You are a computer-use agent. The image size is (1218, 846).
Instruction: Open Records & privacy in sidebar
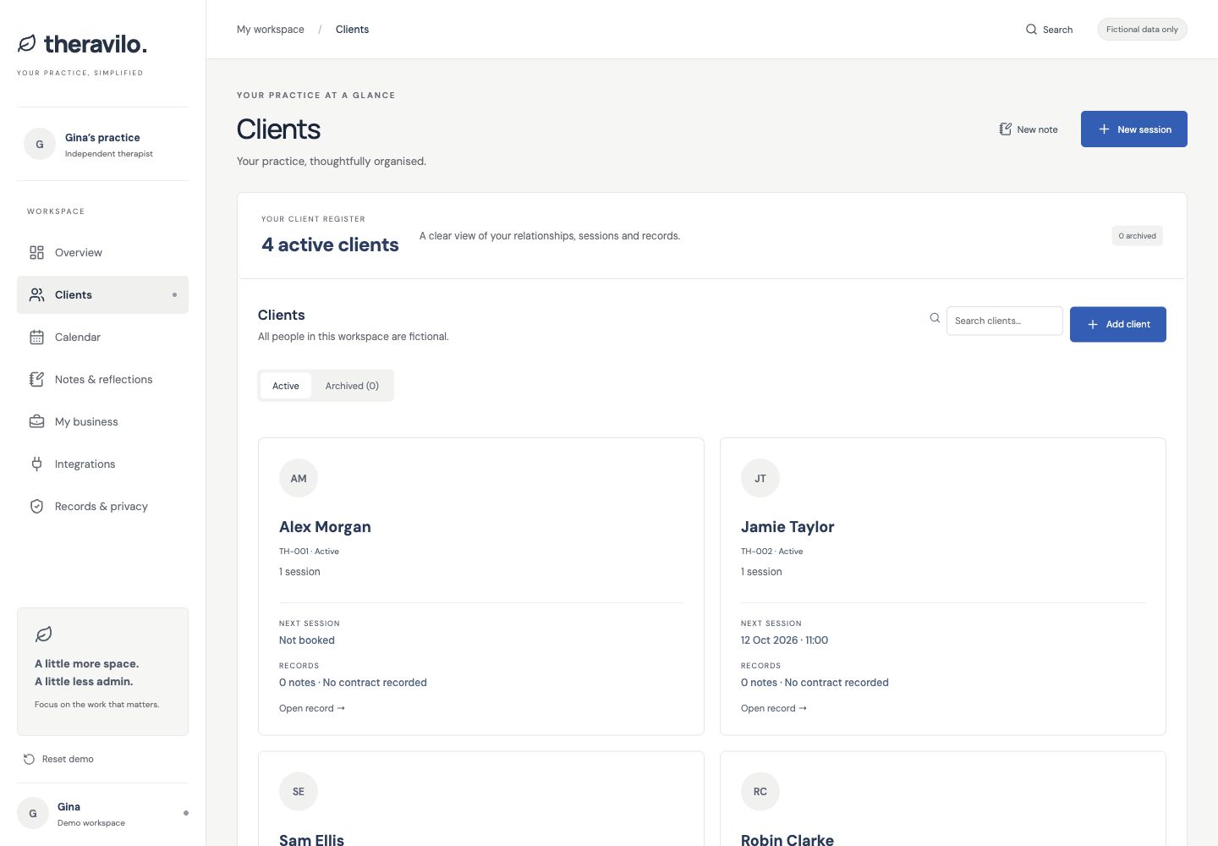tap(102, 506)
